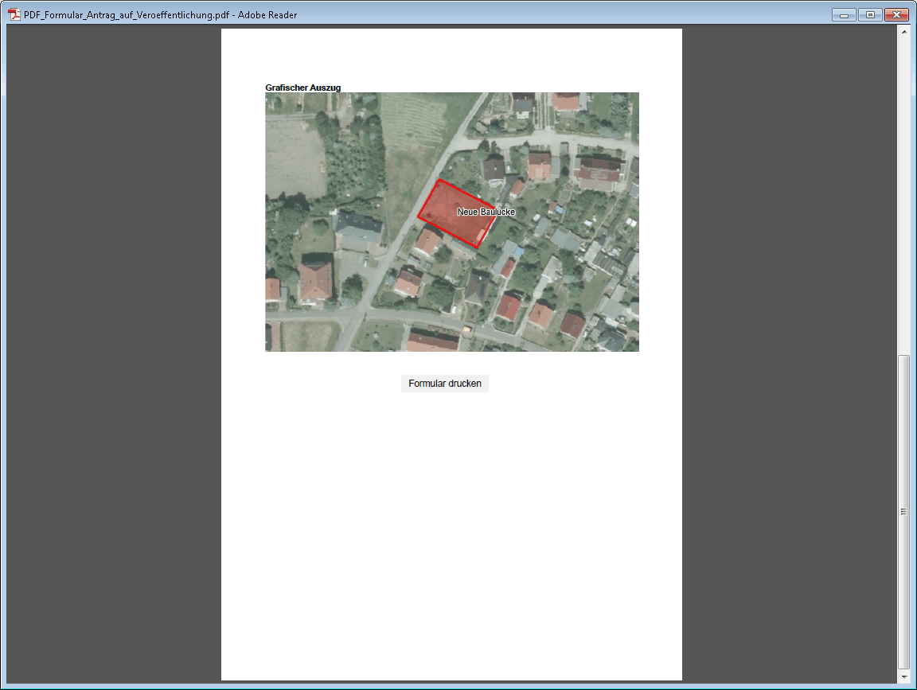This screenshot has height=690, width=917.
Task: Click the large grey-roofed building left of road
Action: coord(357,230)
